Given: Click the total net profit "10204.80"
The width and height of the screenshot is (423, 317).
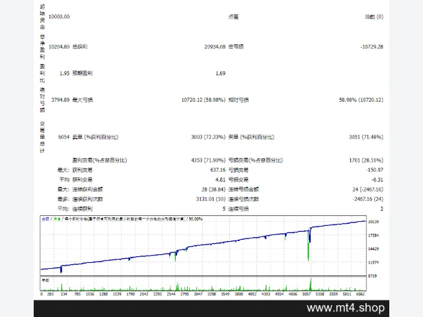Looking at the screenshot, I should click(x=59, y=47).
